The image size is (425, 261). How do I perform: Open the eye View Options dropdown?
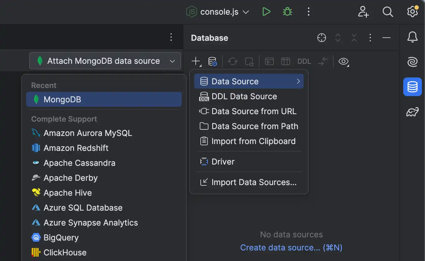point(343,61)
